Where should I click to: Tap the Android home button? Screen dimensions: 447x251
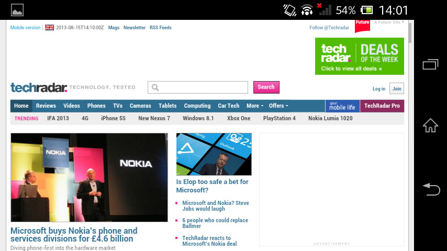(430, 125)
